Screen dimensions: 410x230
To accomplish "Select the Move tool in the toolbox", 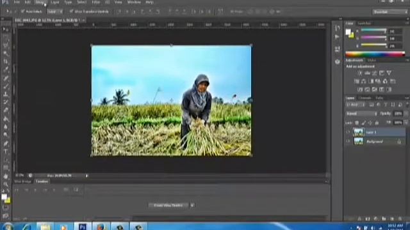I will coord(5,29).
